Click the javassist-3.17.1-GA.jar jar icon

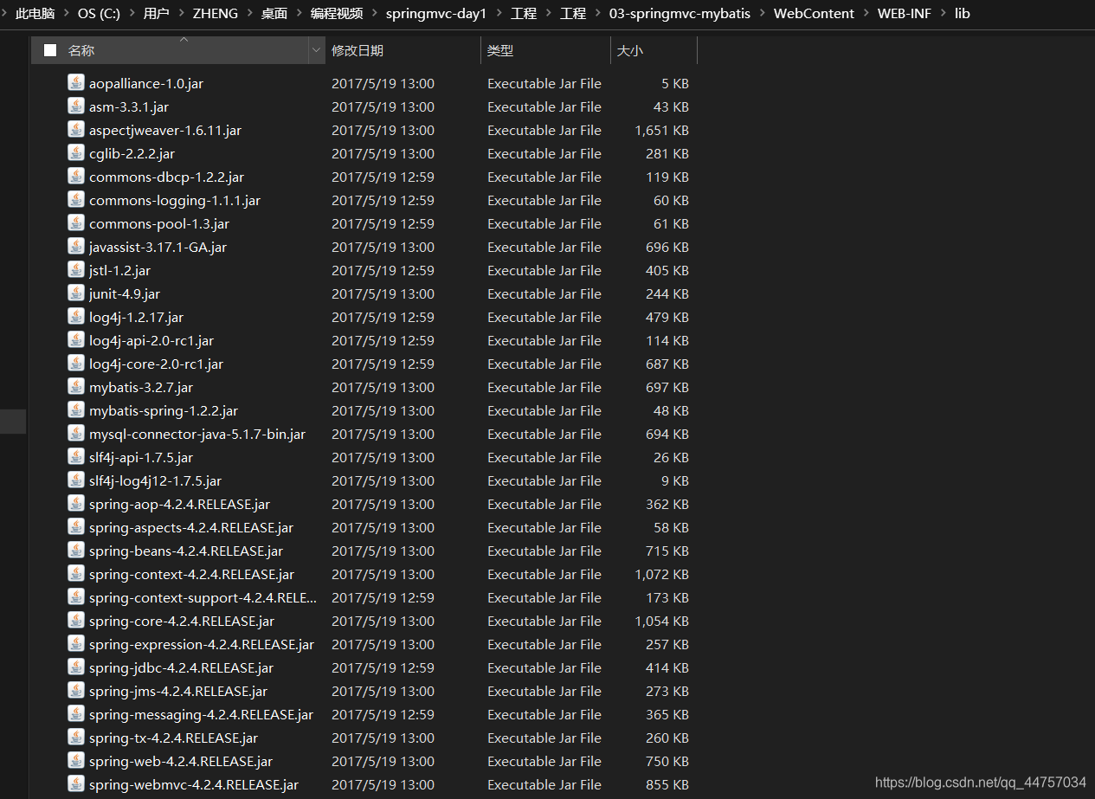pyautogui.click(x=76, y=247)
